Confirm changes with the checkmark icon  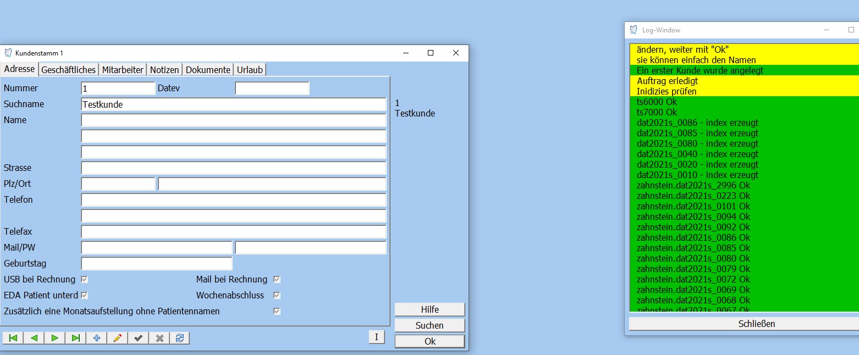point(138,338)
